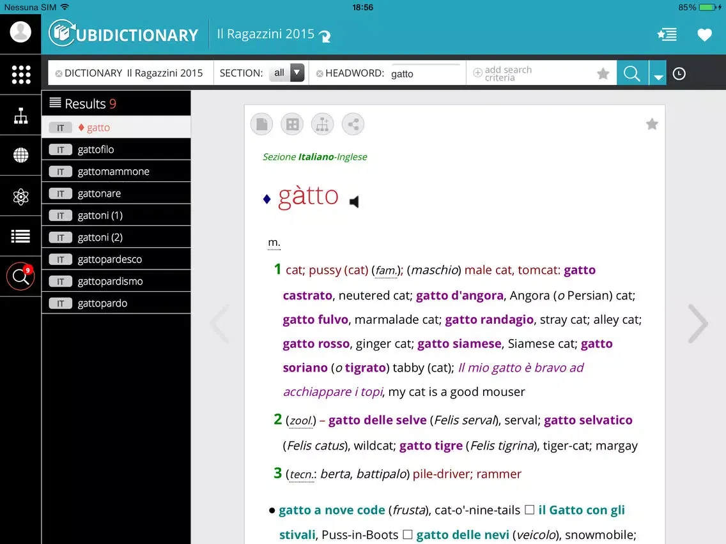726x544 pixels.
Task: Open the list view sidebar icon
Action: point(21,236)
